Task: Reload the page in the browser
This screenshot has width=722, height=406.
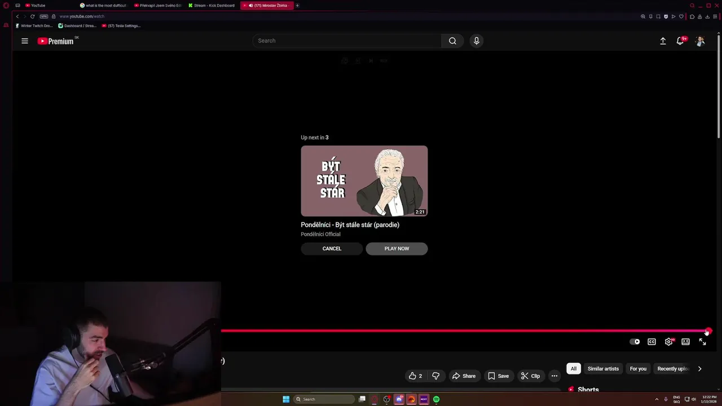Action: click(32, 16)
